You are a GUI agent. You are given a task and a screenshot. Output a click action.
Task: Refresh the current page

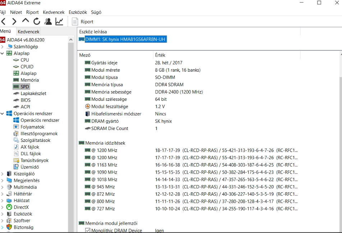point(37,21)
